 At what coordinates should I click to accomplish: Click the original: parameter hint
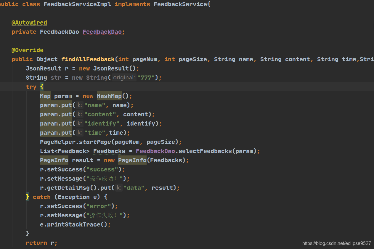[124, 78]
